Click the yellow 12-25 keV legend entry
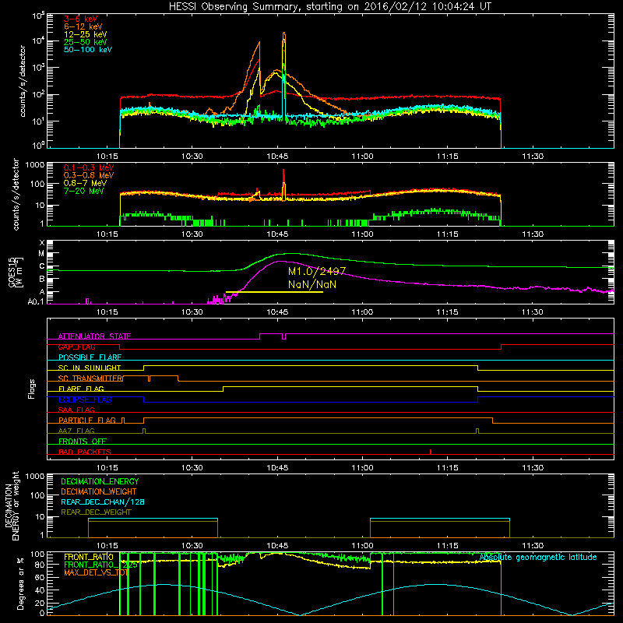 pyautogui.click(x=86, y=34)
